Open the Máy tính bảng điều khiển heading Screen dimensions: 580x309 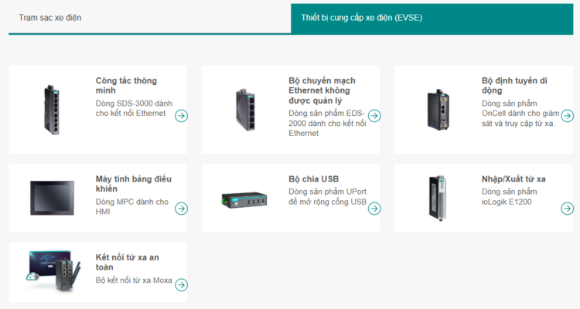tap(134, 184)
